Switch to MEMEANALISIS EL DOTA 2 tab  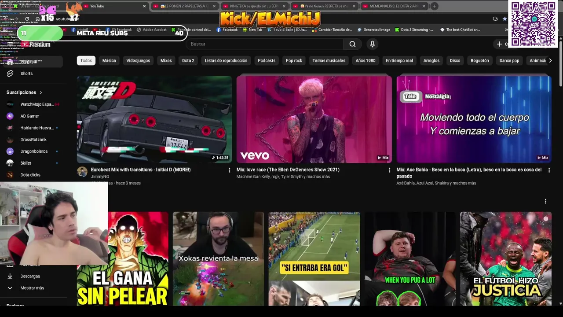394,6
